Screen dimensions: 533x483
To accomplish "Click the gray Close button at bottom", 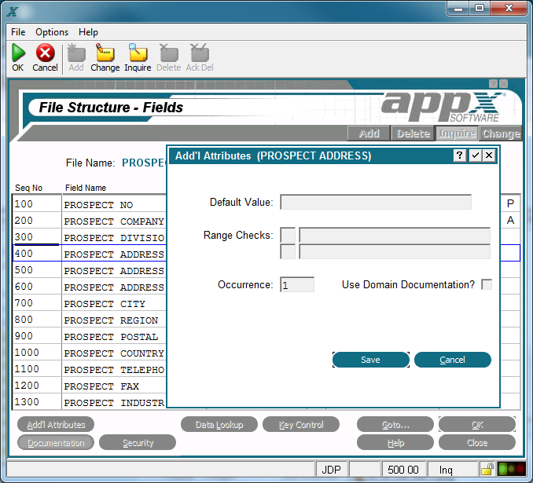I will pos(477,443).
